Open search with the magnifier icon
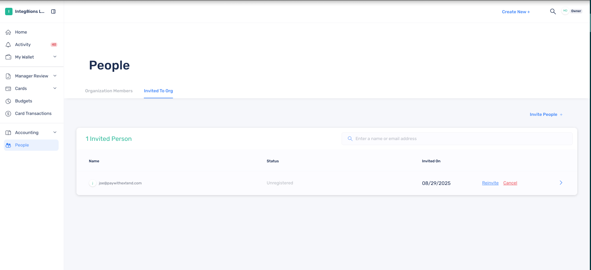 tap(553, 11)
